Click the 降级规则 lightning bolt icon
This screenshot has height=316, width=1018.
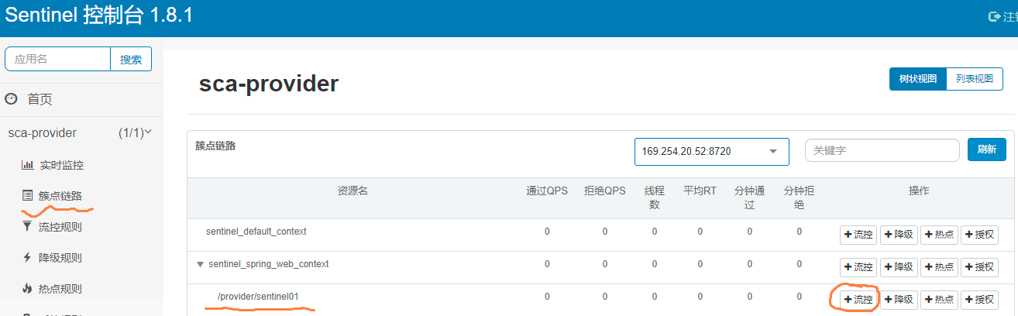(27, 257)
